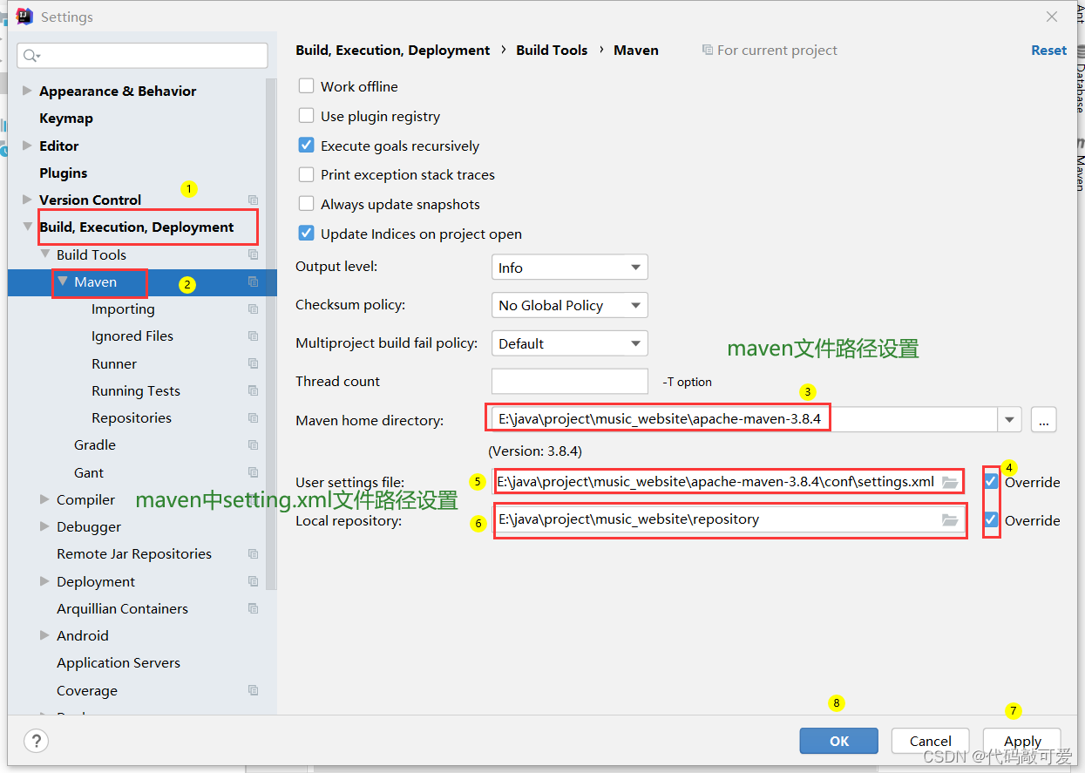
Task: Close the Settings dialog with X
Action: click(1052, 17)
